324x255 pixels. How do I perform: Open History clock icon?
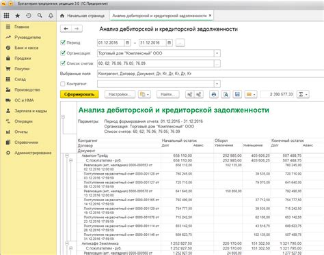pyautogui.click(x=29, y=16)
